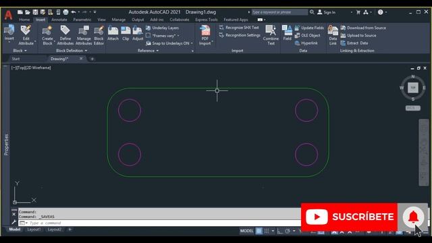This screenshot has height=243, width=432.
Task: Click the Hyperlink tool
Action: pos(306,43)
